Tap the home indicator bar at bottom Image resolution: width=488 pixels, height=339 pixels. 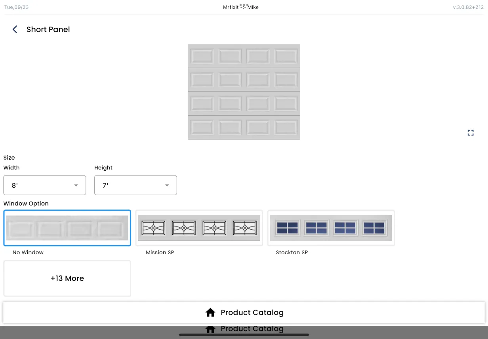coord(244,335)
